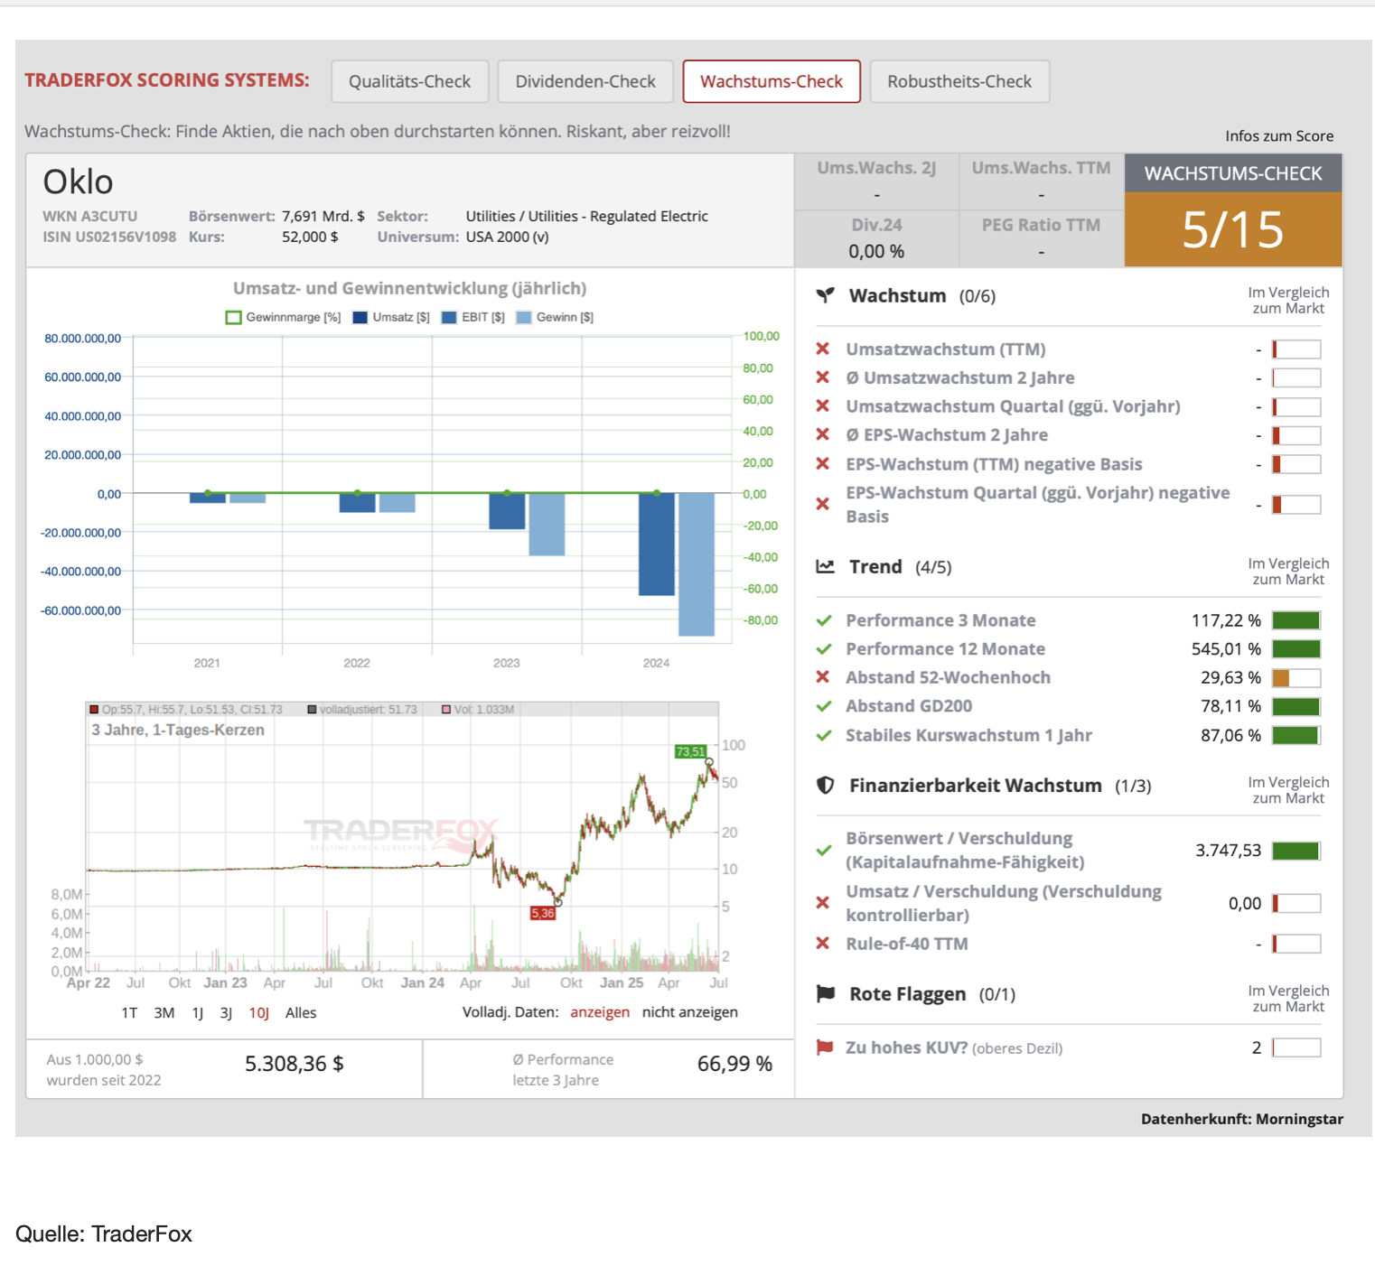
Task: Click red X beside Ø EPS-Wachstum 2 Jahre
Action: (x=823, y=435)
